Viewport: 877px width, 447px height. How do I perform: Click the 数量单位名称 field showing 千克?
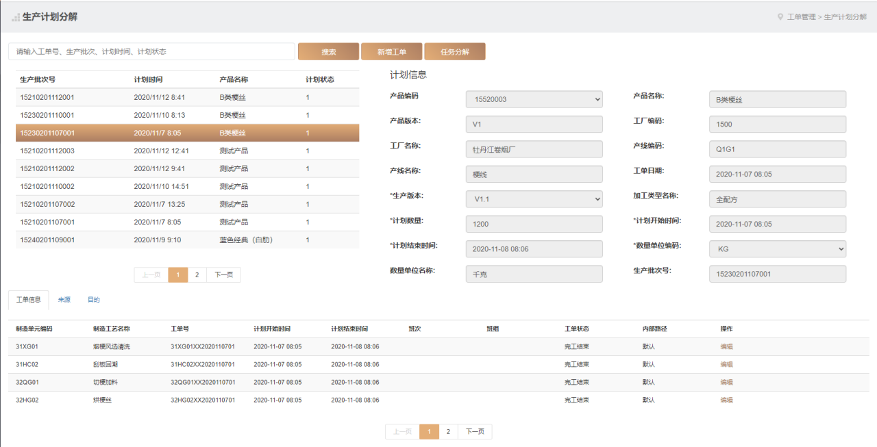click(534, 274)
